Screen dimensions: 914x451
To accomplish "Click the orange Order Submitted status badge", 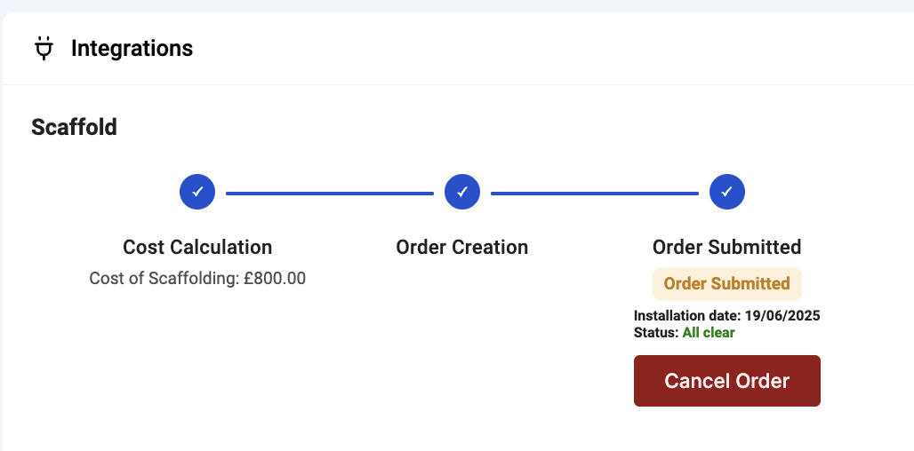I will coord(727,284).
